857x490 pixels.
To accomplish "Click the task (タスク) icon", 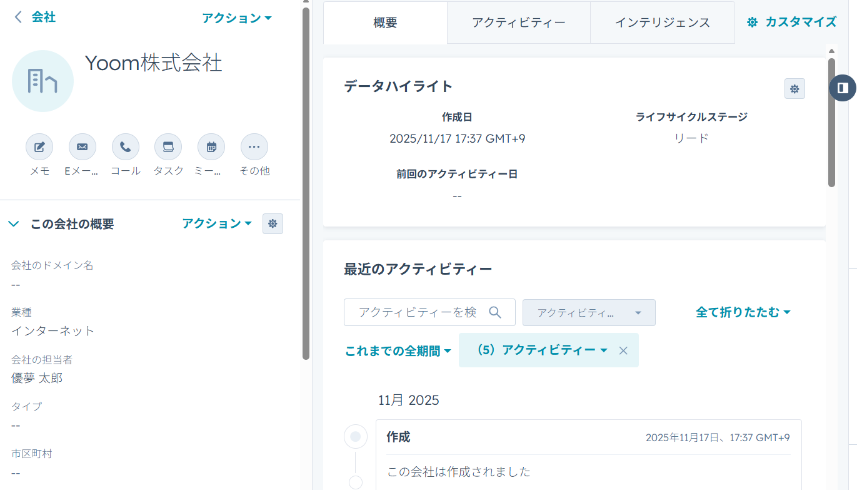I will pos(168,147).
